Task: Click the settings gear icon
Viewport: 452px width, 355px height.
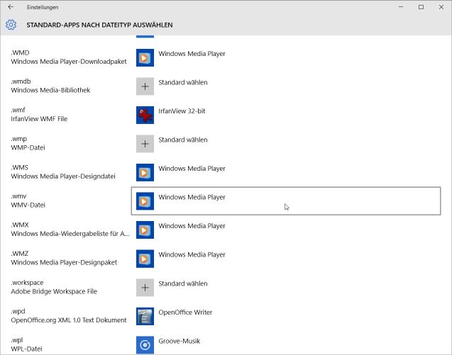Action: pos(11,25)
